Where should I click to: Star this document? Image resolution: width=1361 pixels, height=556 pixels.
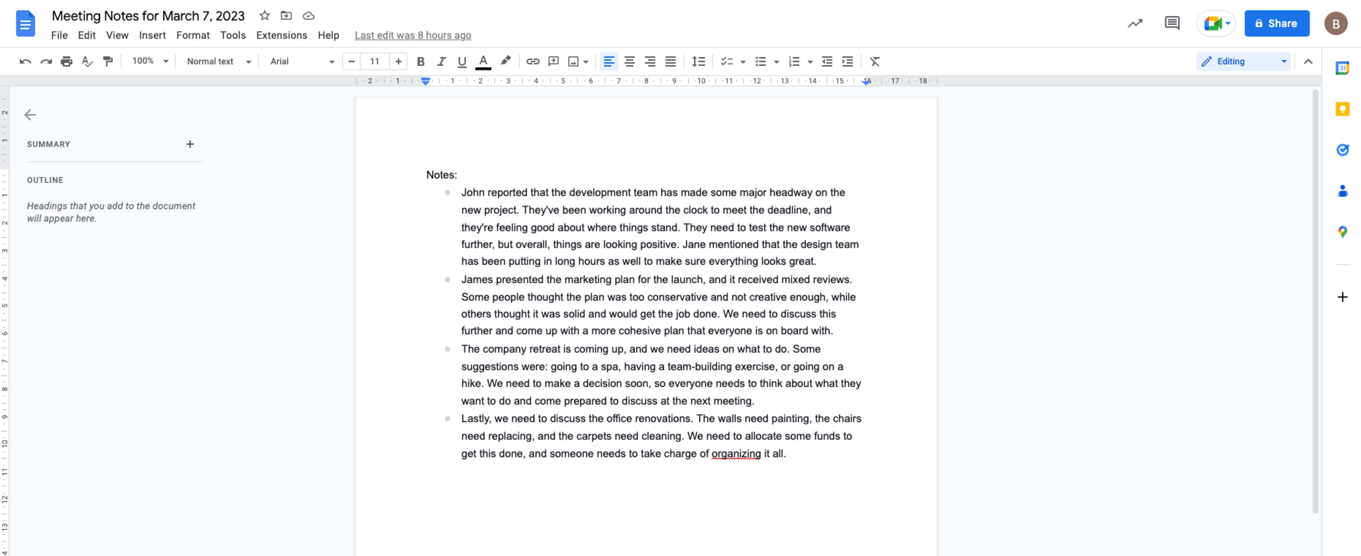(x=265, y=16)
